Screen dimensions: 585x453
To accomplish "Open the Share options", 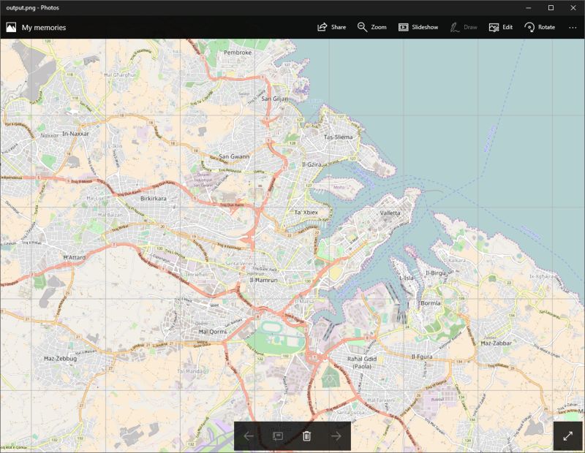I will click(x=331, y=26).
